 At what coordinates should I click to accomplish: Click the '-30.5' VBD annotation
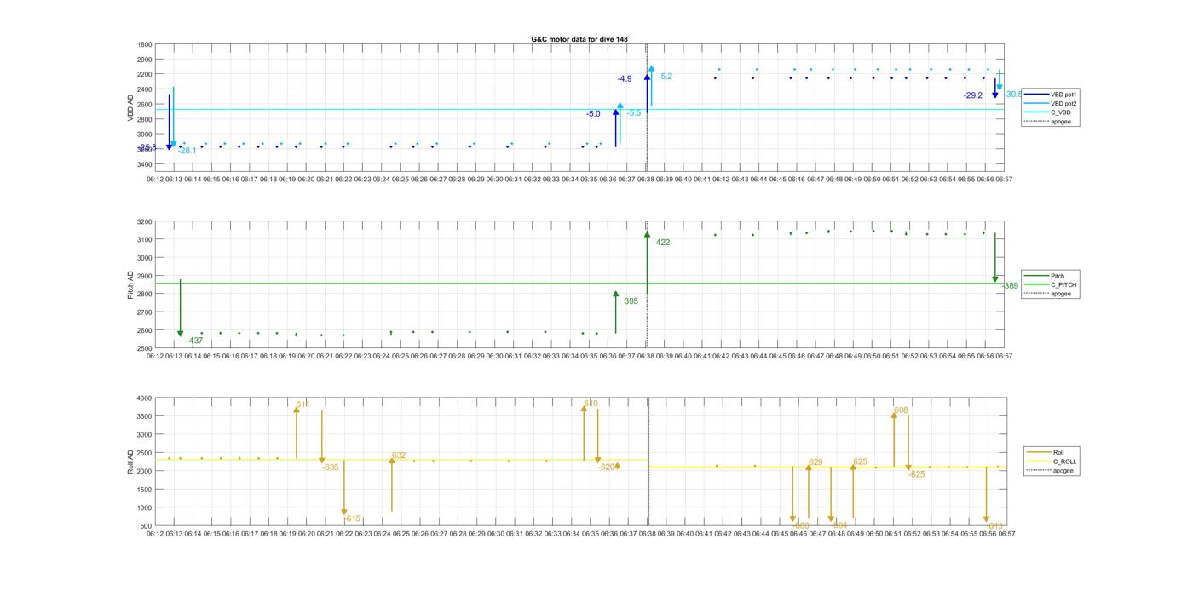(x=1012, y=95)
